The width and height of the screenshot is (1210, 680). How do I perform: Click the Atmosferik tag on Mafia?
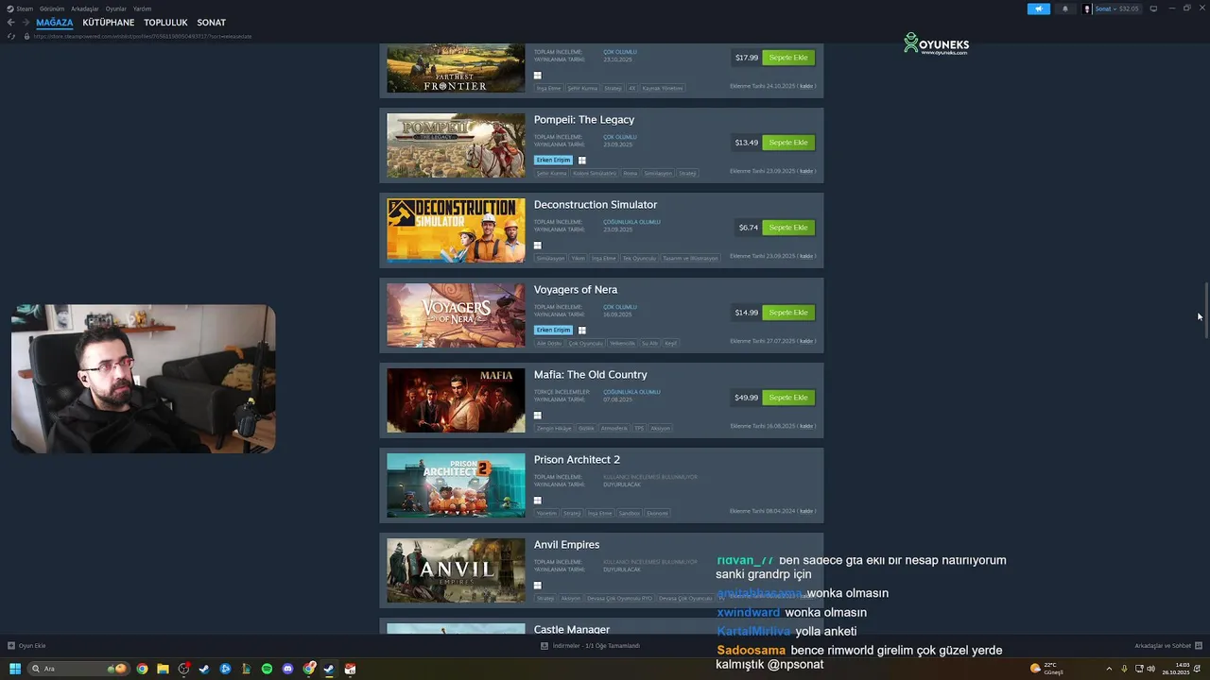tap(614, 428)
